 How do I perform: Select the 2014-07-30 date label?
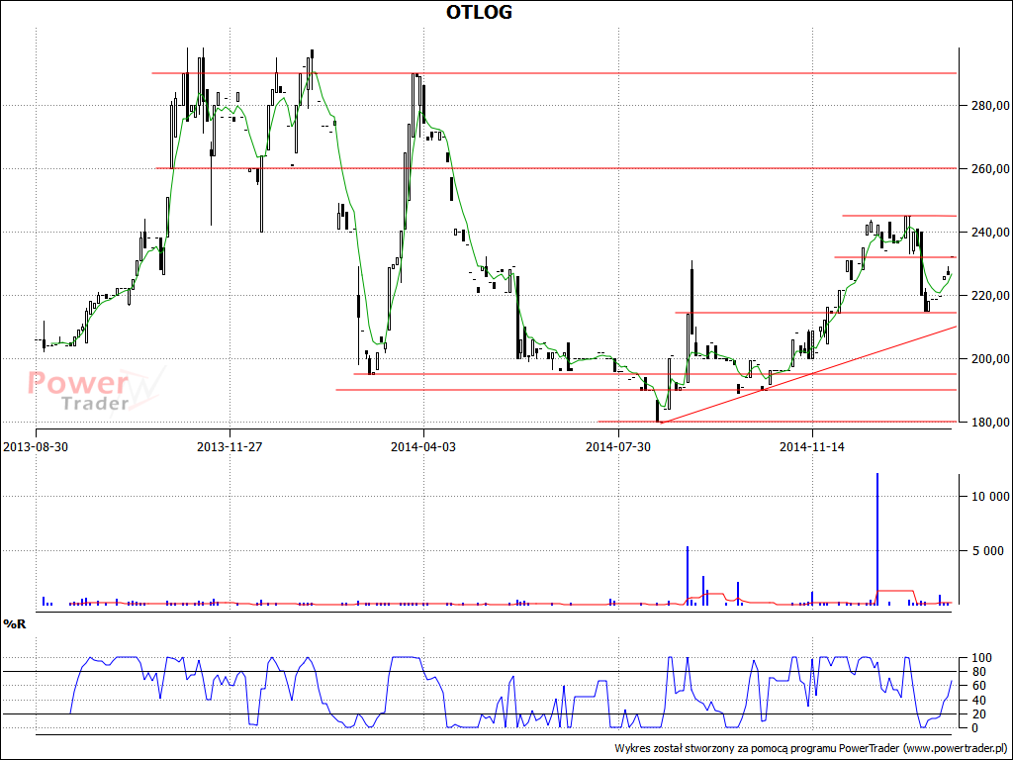618,447
